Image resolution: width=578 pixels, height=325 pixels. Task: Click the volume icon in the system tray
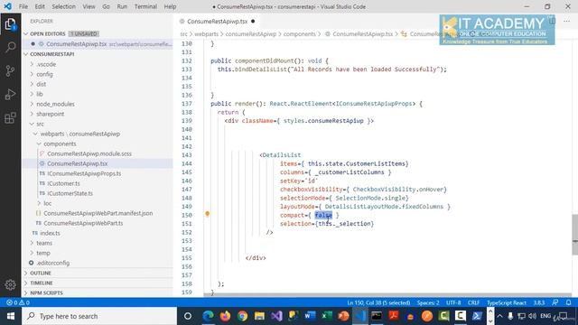(x=532, y=316)
